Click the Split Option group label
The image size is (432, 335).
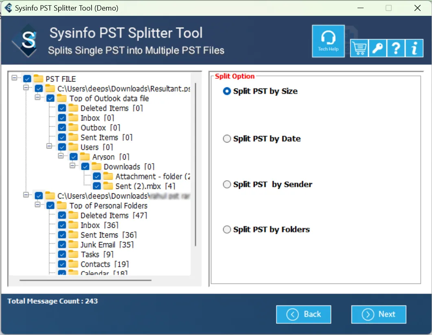pyautogui.click(x=235, y=76)
